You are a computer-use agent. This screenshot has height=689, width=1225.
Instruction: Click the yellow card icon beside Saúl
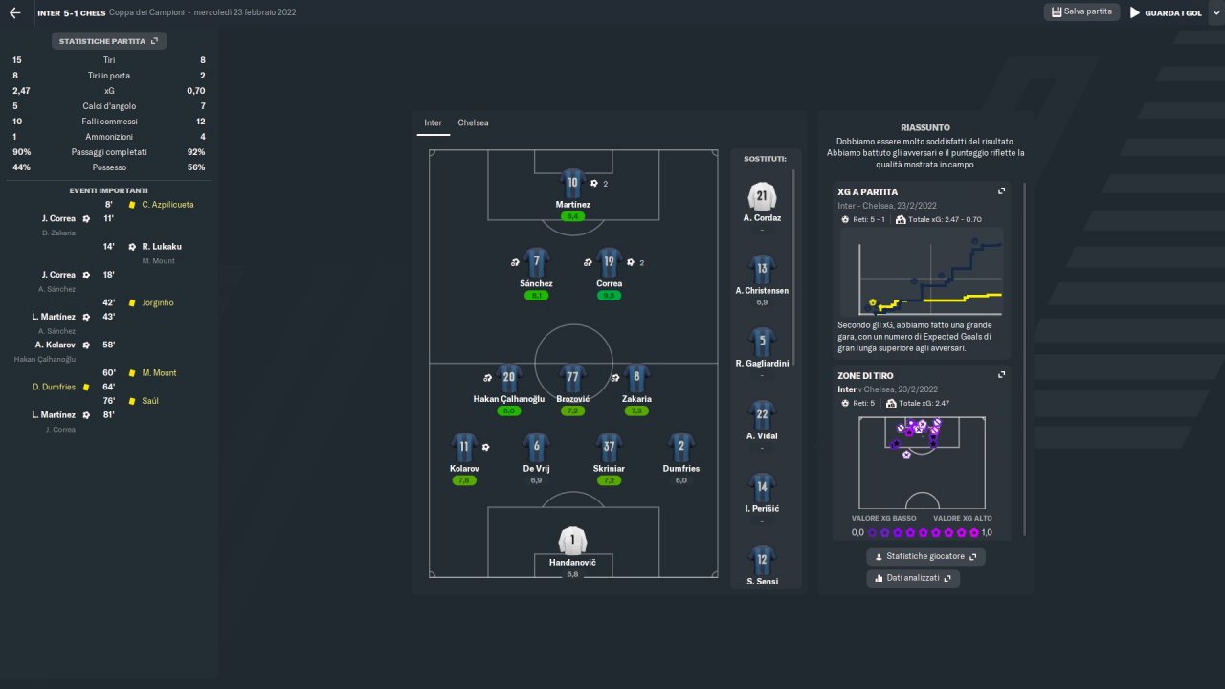coord(131,401)
